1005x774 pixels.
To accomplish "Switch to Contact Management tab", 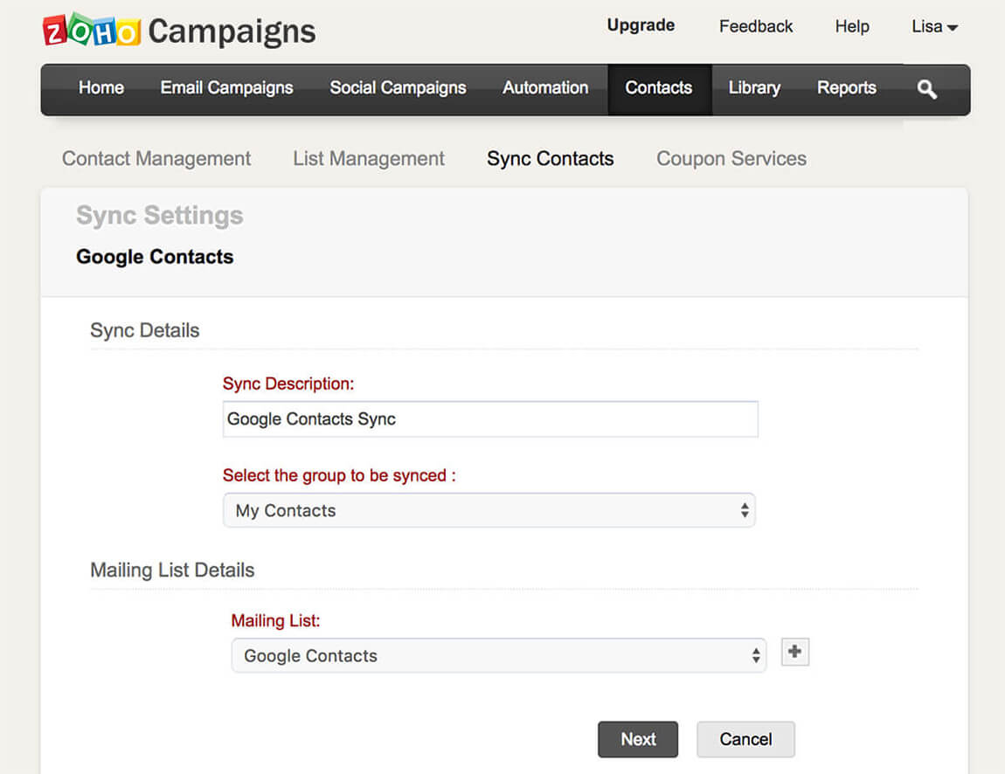I will tap(156, 159).
